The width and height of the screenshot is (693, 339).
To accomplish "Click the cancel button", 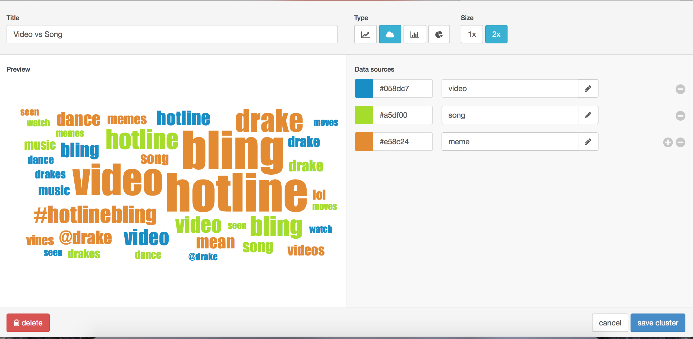I will [x=610, y=323].
